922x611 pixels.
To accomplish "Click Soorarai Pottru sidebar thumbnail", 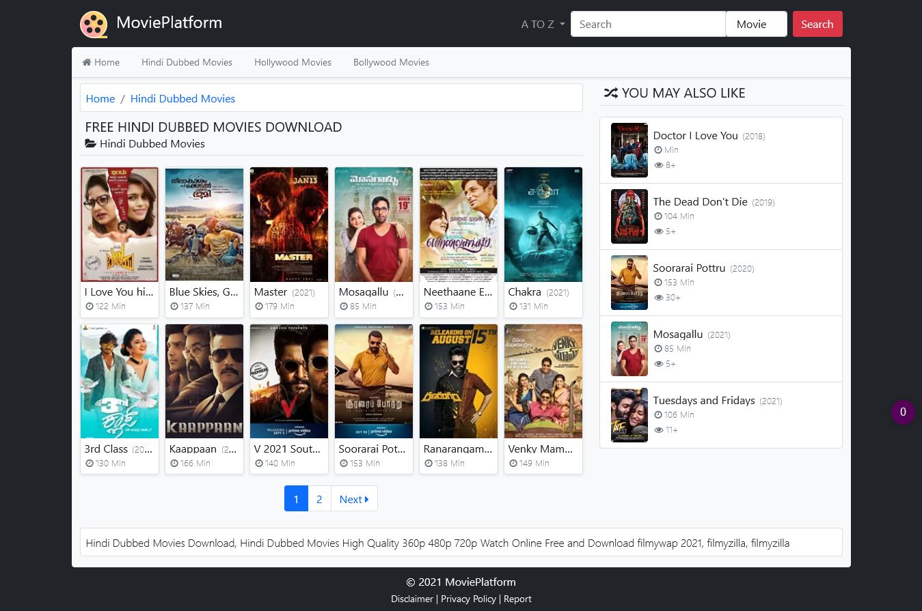I will point(629,283).
